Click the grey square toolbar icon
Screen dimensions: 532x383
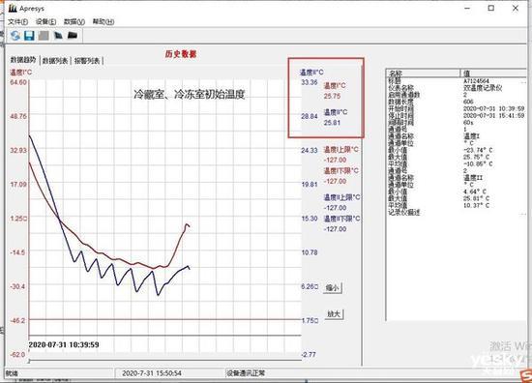click(x=44, y=35)
